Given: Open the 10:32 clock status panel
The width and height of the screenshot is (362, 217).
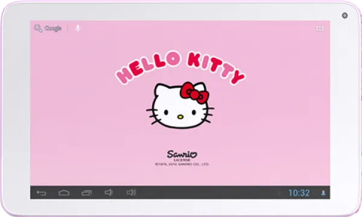Looking at the screenshot, I should pos(299,193).
